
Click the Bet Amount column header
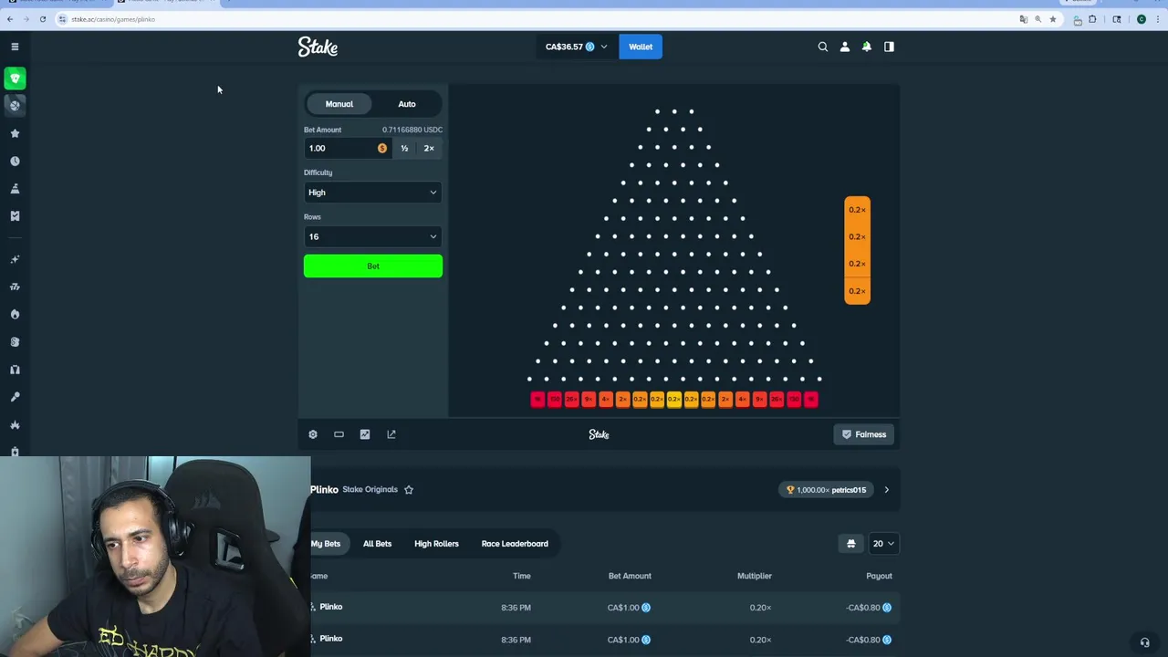pyautogui.click(x=630, y=576)
